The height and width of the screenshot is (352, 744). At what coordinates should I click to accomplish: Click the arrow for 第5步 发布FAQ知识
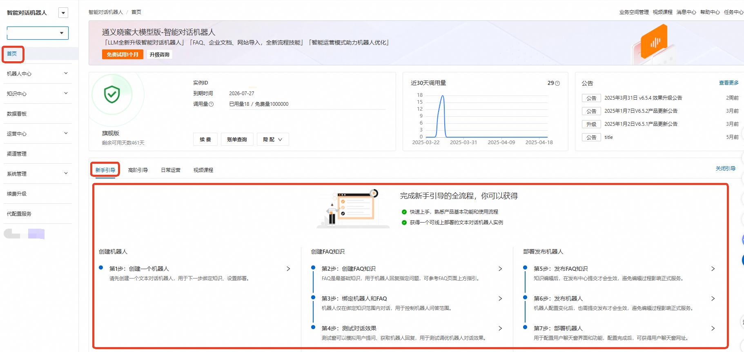713,269
